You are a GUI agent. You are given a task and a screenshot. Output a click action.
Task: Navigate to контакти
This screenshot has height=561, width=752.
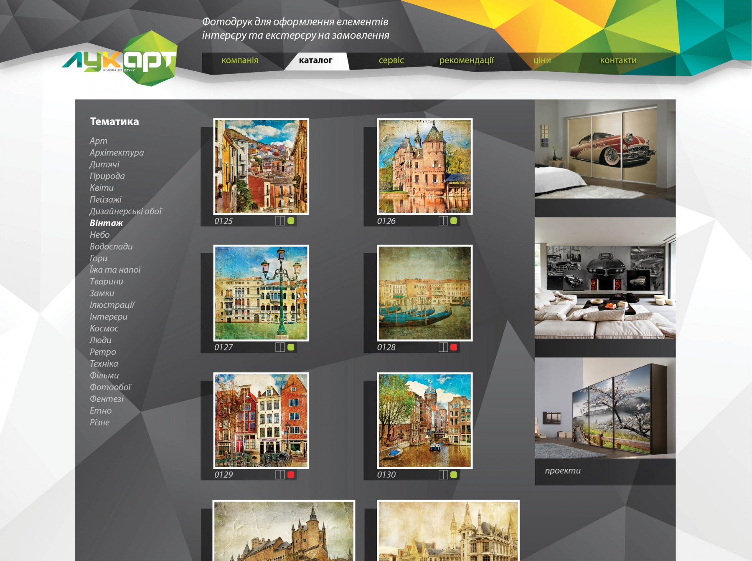pyautogui.click(x=618, y=60)
